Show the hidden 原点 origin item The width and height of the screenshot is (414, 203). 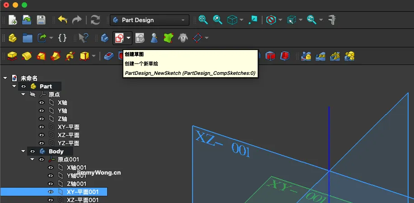point(32,94)
